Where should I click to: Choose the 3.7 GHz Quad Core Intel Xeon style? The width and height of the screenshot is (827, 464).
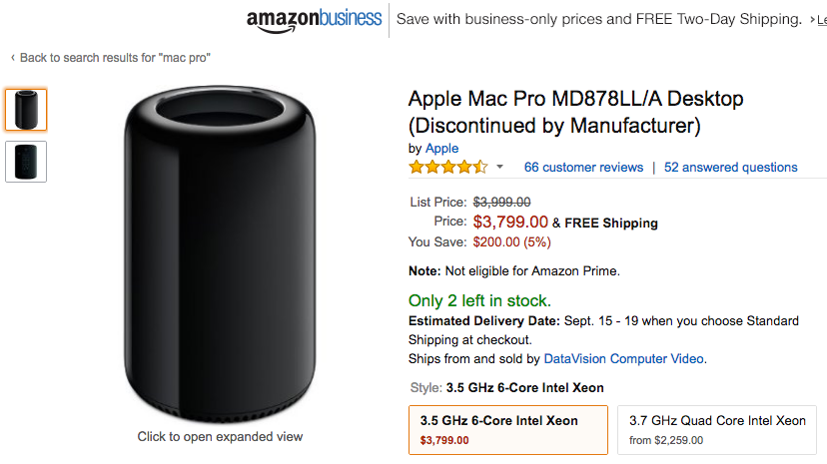pyautogui.click(x=716, y=430)
